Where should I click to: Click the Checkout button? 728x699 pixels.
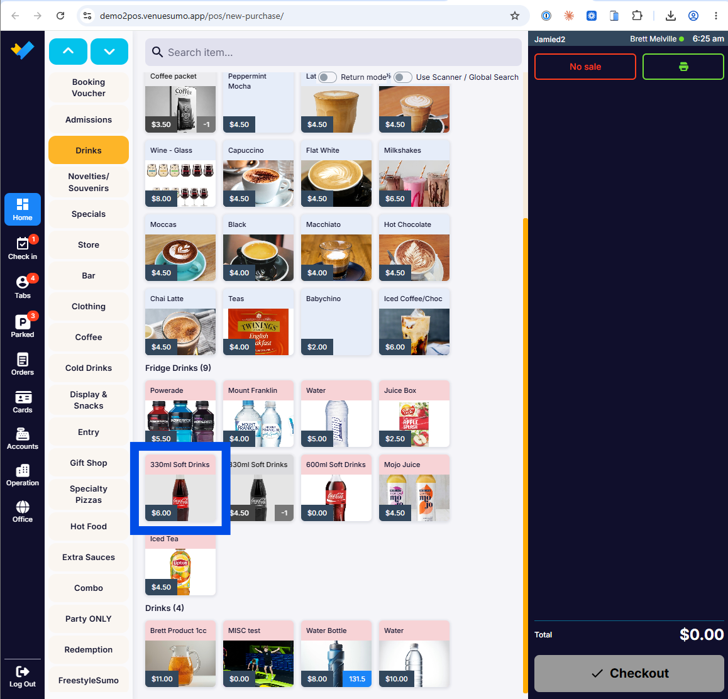coord(629,673)
